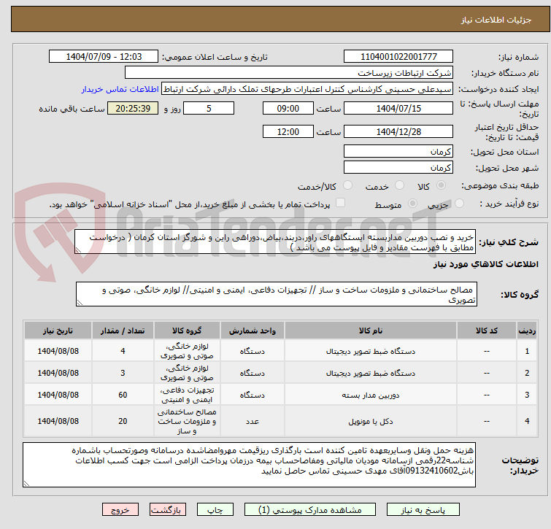
Task: Click the نام کالا column header
Action: tap(371, 331)
